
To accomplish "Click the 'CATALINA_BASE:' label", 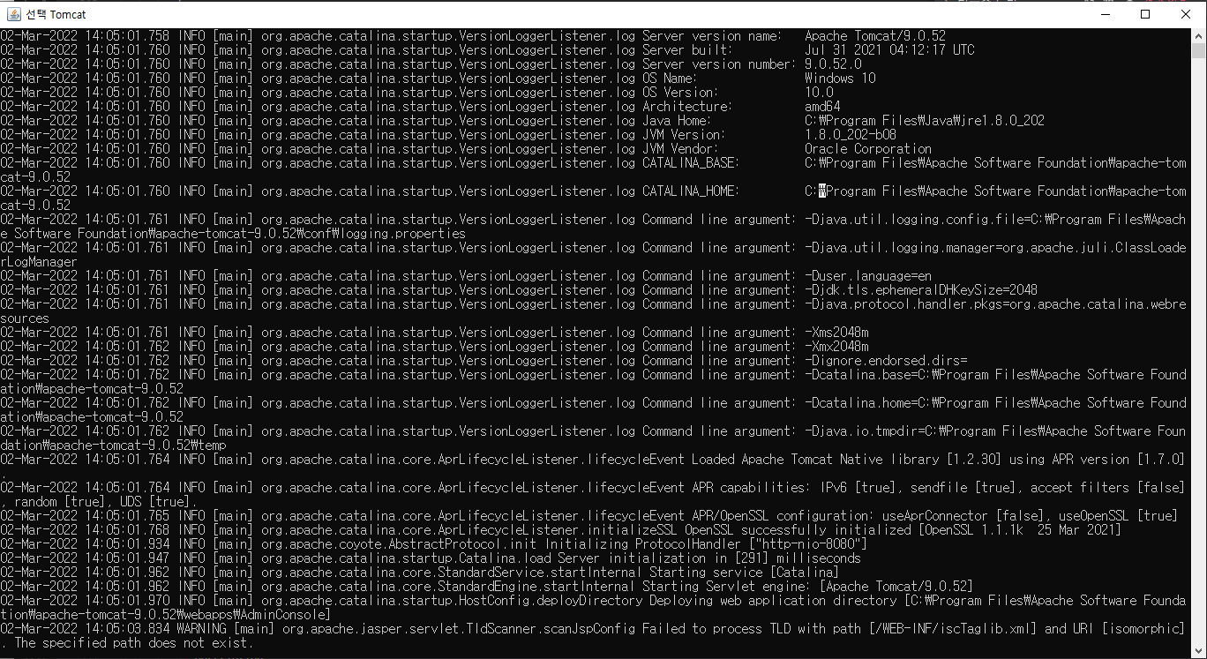I will tap(691, 163).
